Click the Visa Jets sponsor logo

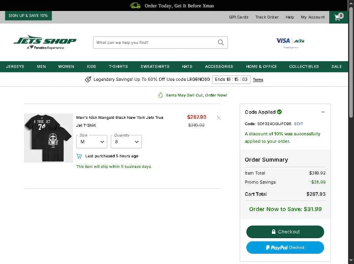[290, 42]
